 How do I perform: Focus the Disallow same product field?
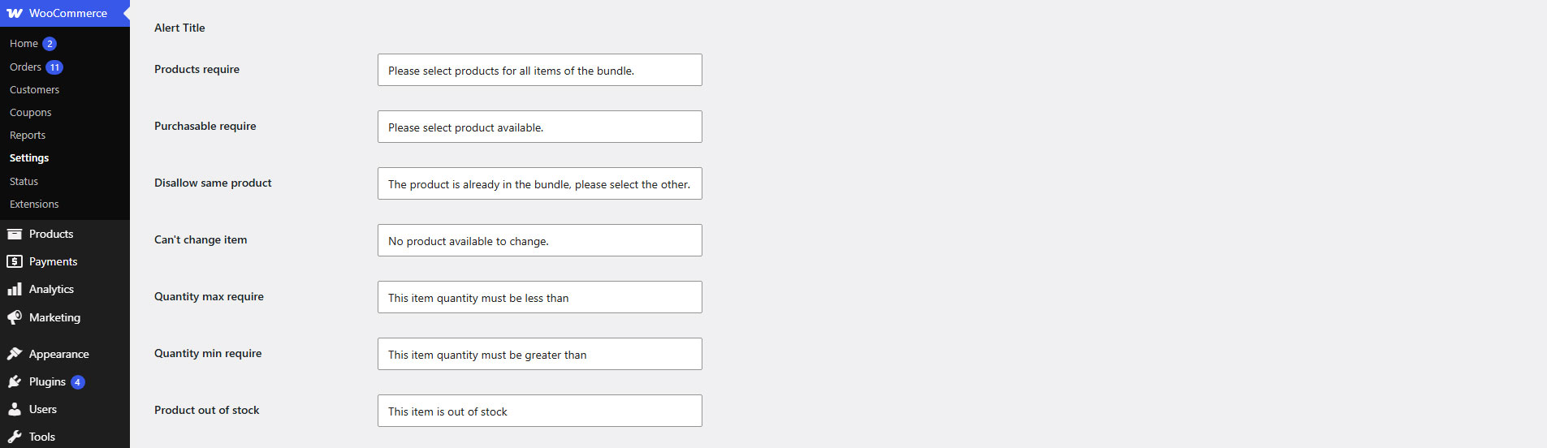tap(540, 183)
